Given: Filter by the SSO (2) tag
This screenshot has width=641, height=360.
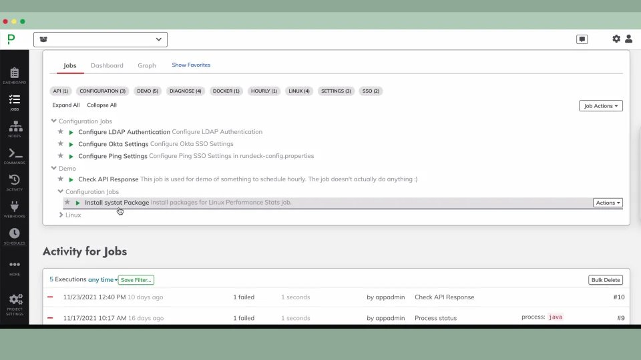Looking at the screenshot, I should click(371, 91).
